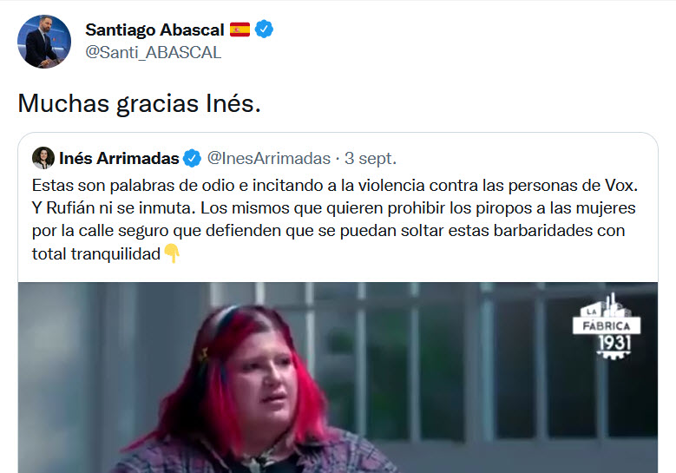The height and width of the screenshot is (473, 676).
Task: Play the embedded video of the red-haired woman
Action: (338, 378)
